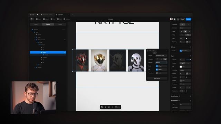
Task: Add a new style with Styles plus
Action: [191, 56]
